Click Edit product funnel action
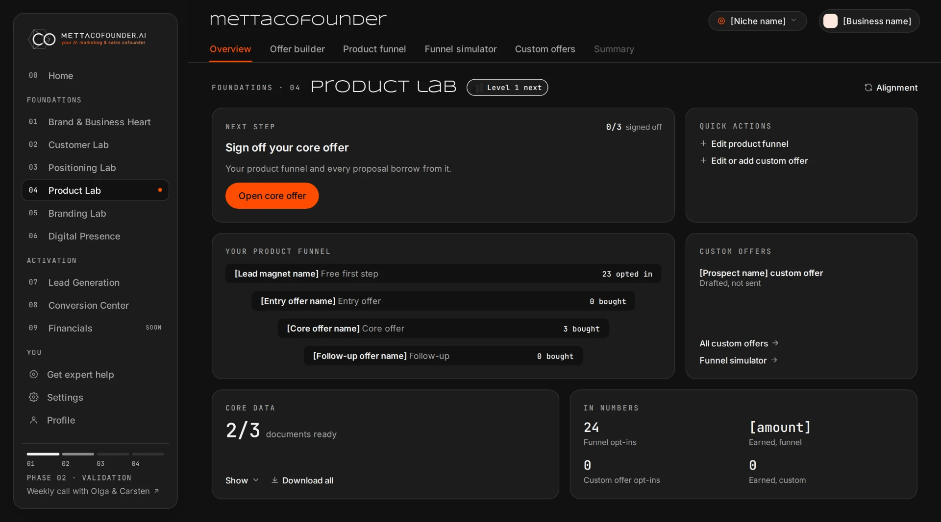Screen dimensions: 941x522 click(744, 143)
